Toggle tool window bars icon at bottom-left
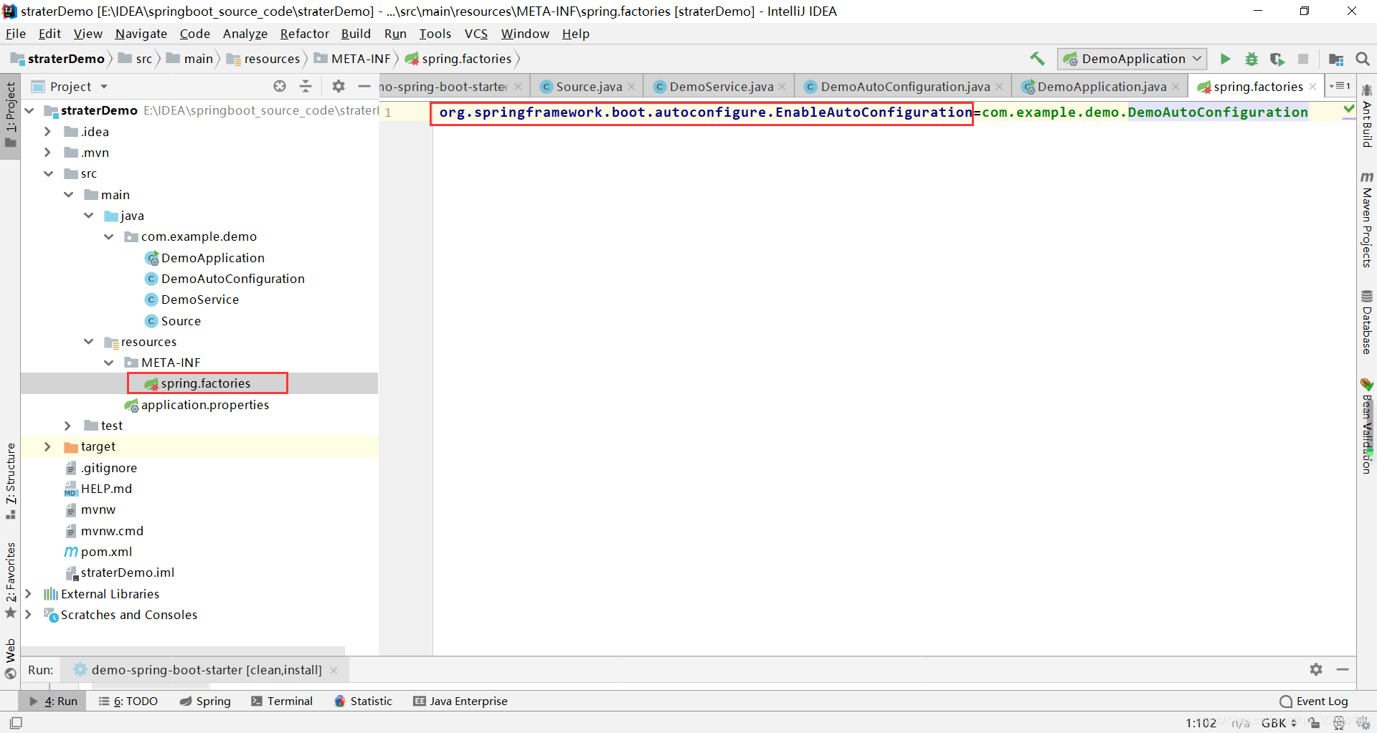The height and width of the screenshot is (733, 1377). coord(16,722)
